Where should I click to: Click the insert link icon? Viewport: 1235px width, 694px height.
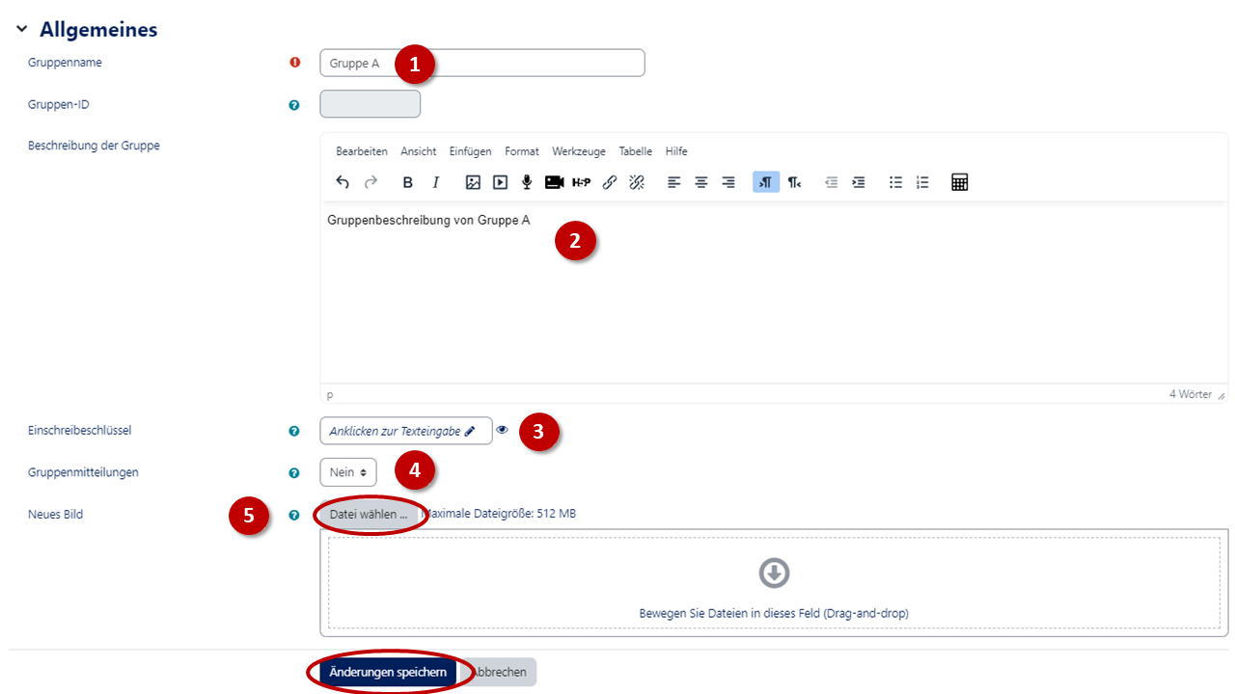pyautogui.click(x=609, y=182)
